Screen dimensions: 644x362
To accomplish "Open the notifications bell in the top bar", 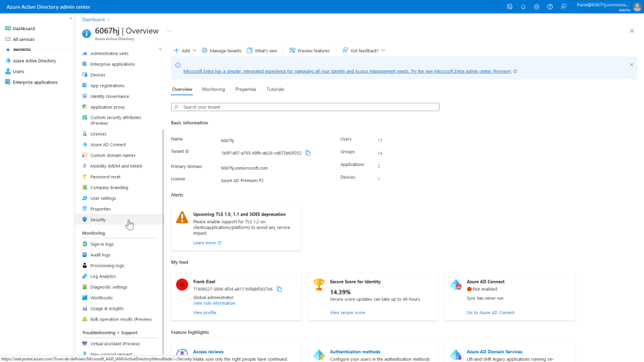I will coord(523,6).
